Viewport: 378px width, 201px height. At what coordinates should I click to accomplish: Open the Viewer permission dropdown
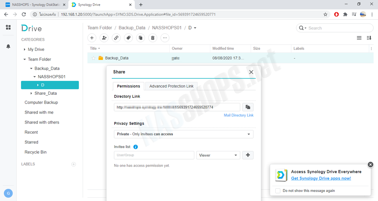tap(218, 155)
